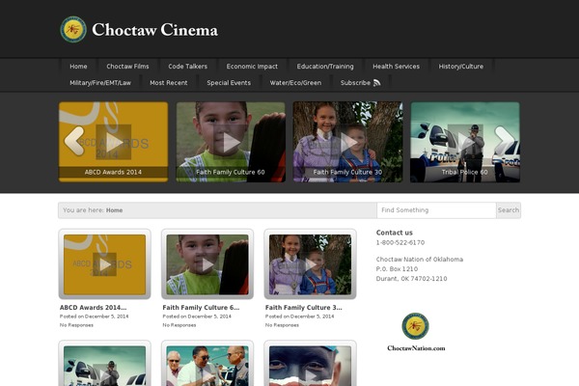Select Economic Impact in navigation
579x386 pixels.
[x=252, y=67]
